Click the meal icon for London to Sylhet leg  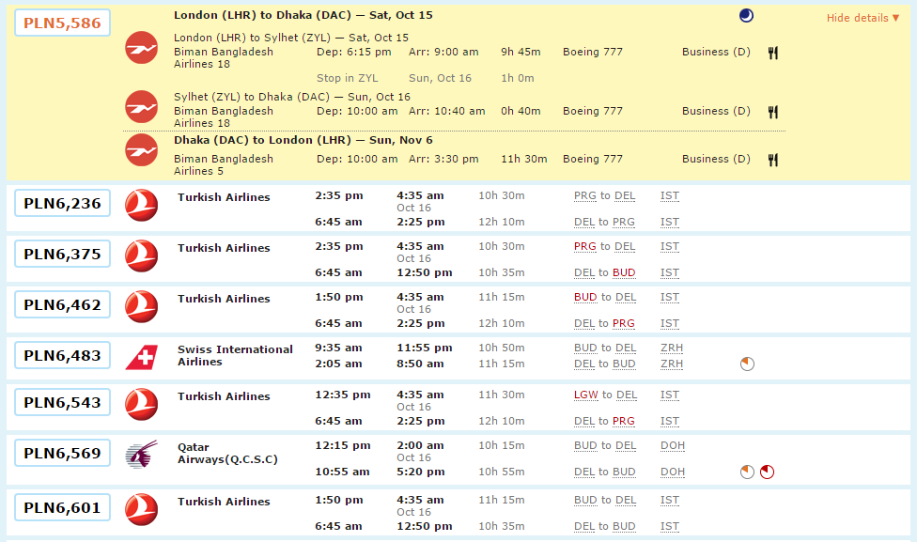[x=773, y=53]
